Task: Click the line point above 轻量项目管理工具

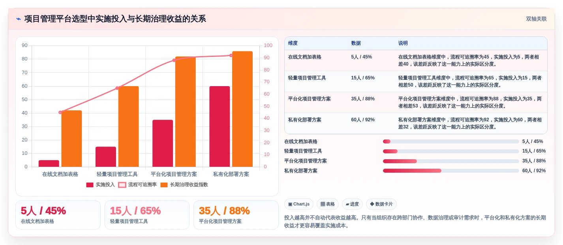Action: coord(117,88)
